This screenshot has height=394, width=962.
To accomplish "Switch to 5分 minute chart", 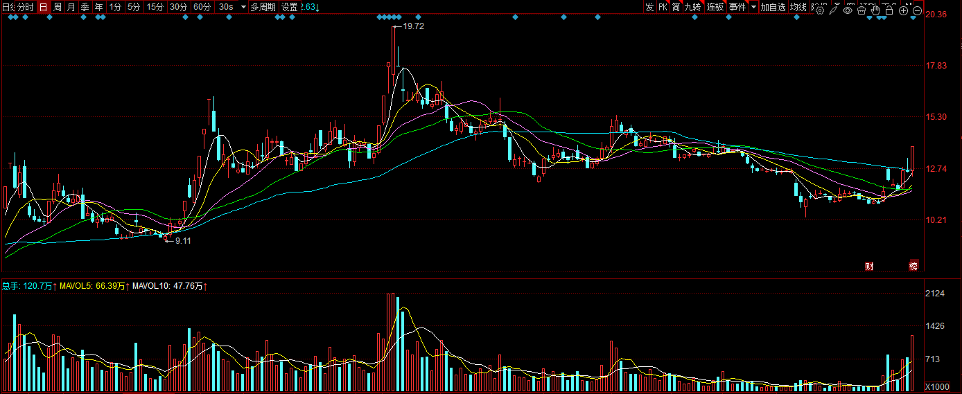I will coord(133,7).
